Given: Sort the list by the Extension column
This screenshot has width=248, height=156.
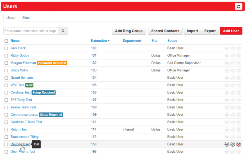Looking at the screenshot, I should tap(99, 41).
